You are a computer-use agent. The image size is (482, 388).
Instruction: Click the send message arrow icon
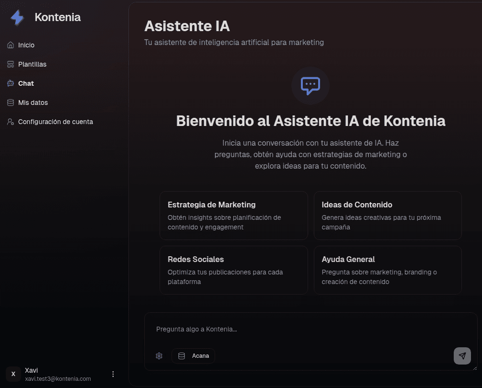point(462,356)
